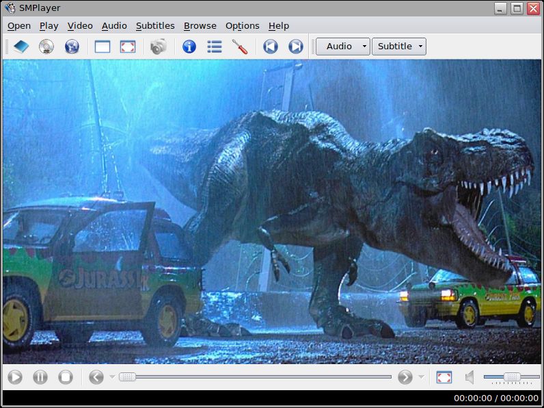
Task: Rewind using the backward arrow button
Action: pos(96,377)
